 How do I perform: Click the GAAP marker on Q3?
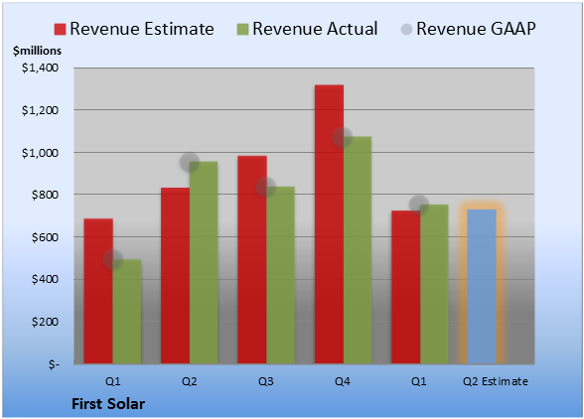266,187
